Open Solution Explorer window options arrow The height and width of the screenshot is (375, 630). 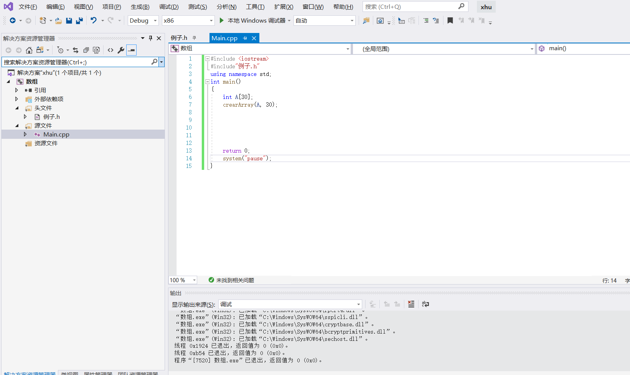143,38
